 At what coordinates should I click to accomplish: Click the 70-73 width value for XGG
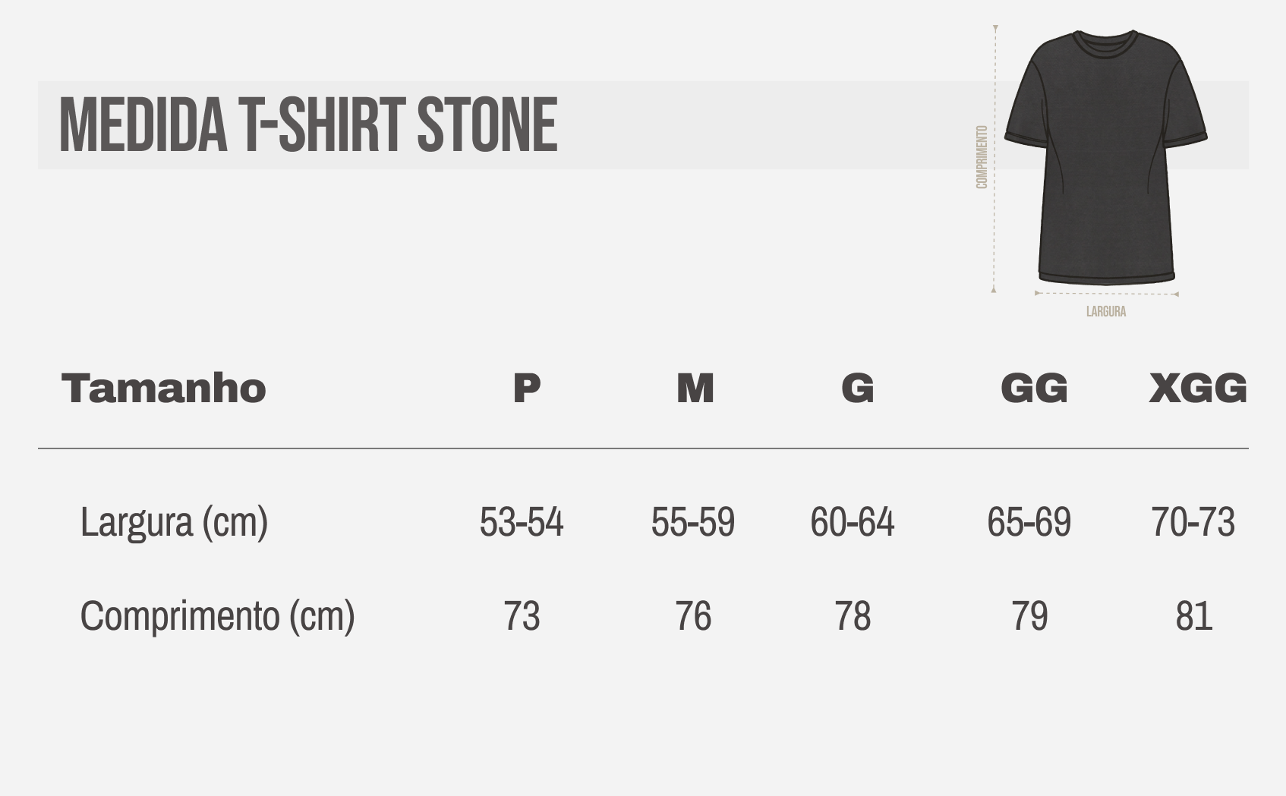tap(1193, 522)
